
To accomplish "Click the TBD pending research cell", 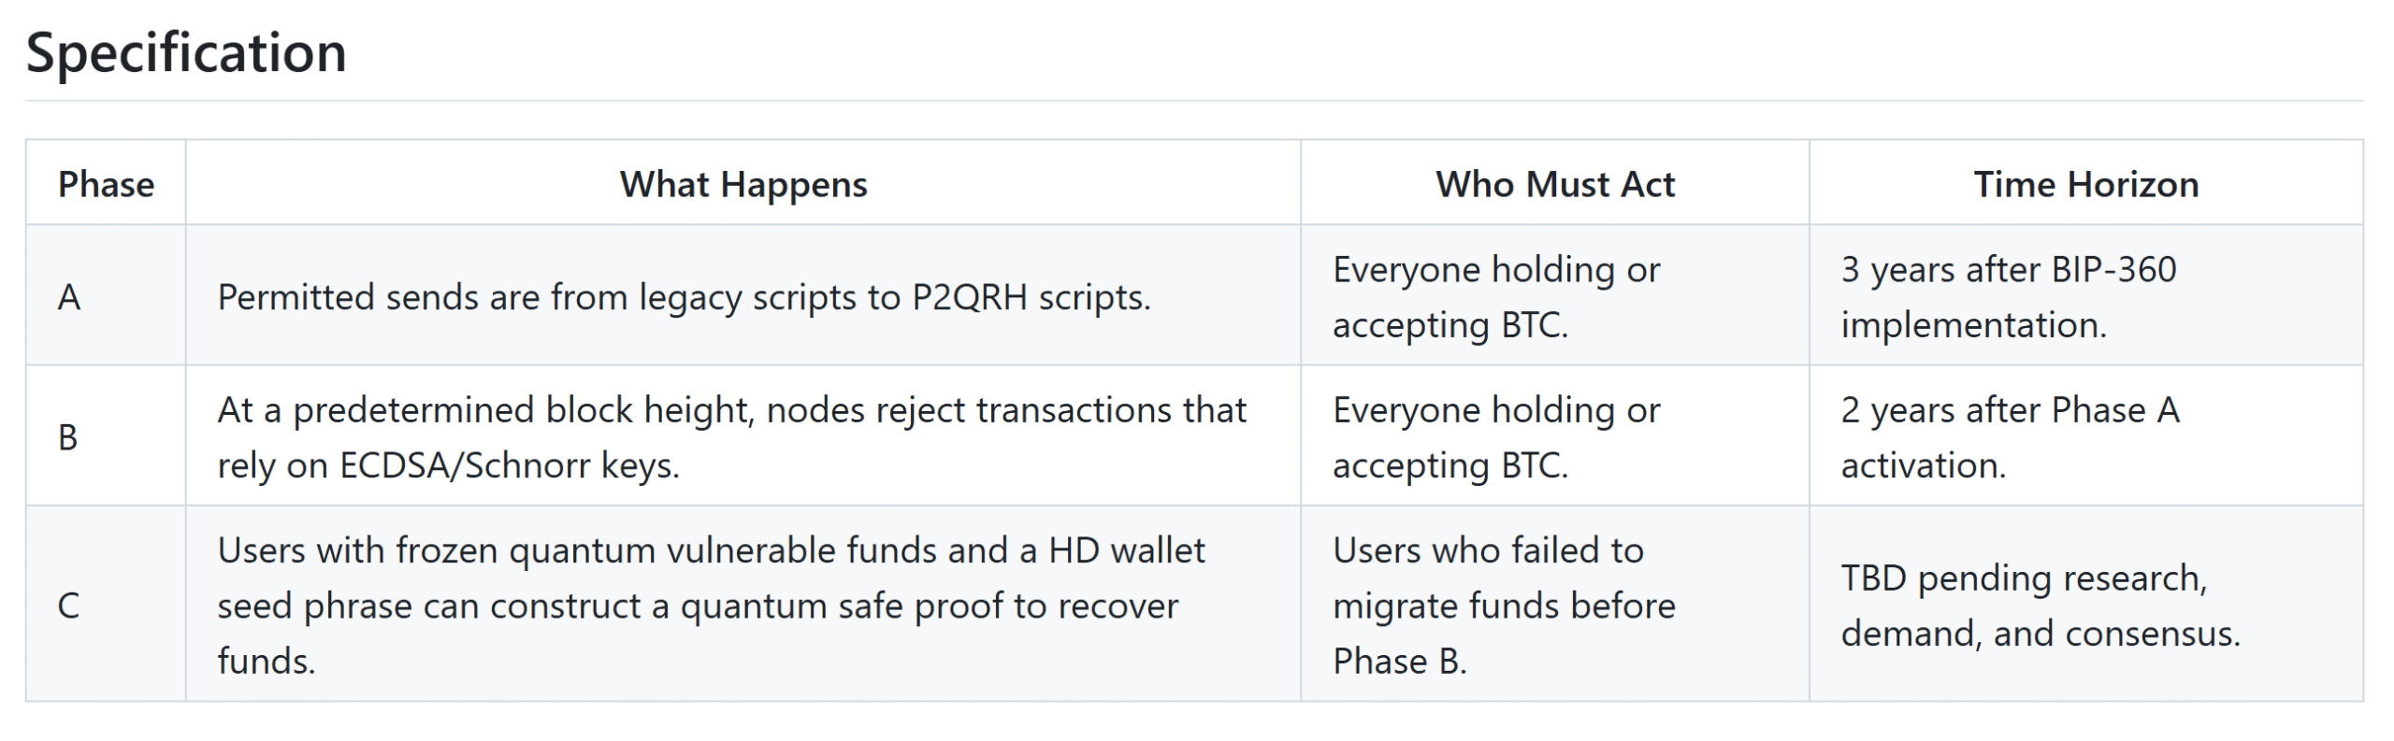I will [x=2041, y=606].
